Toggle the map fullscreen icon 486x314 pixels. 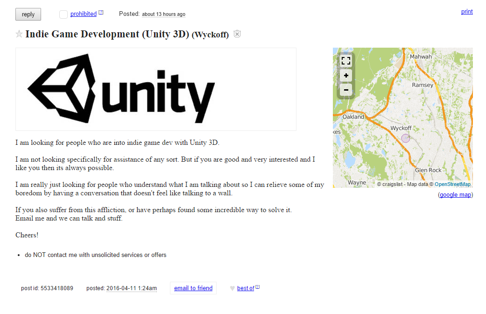pyautogui.click(x=346, y=60)
